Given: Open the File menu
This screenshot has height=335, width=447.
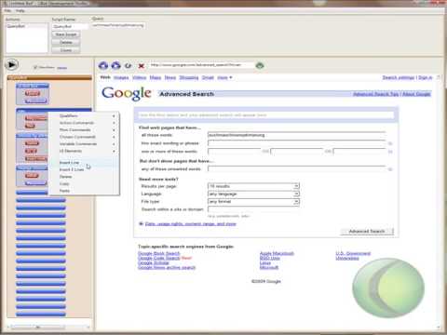Looking at the screenshot, I should (x=7, y=10).
